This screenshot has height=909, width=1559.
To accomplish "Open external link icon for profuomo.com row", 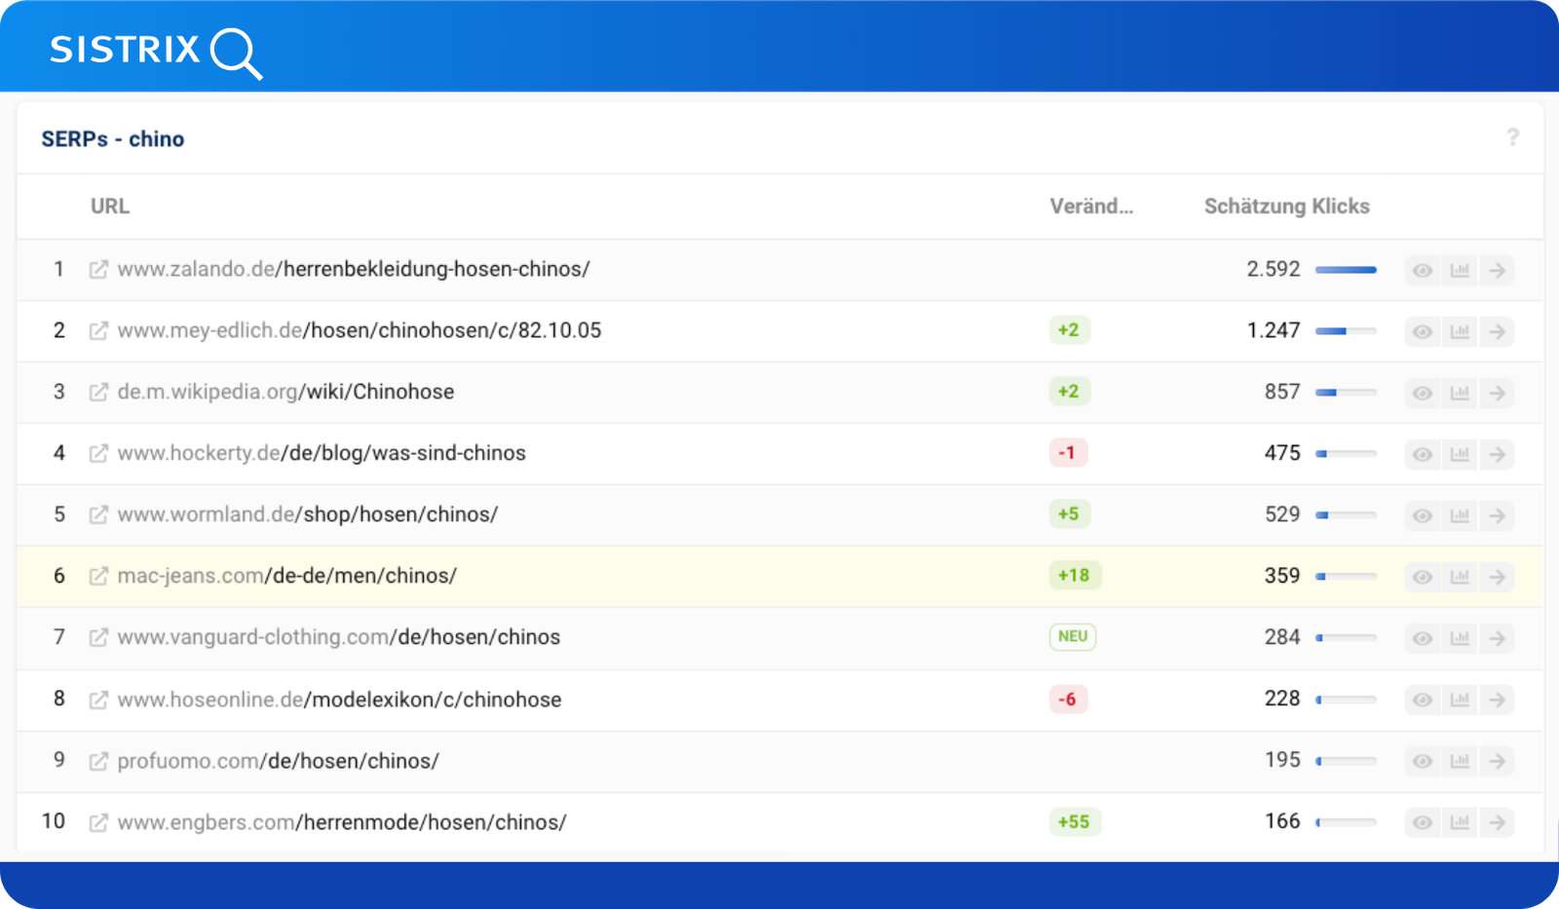I will 98,761.
